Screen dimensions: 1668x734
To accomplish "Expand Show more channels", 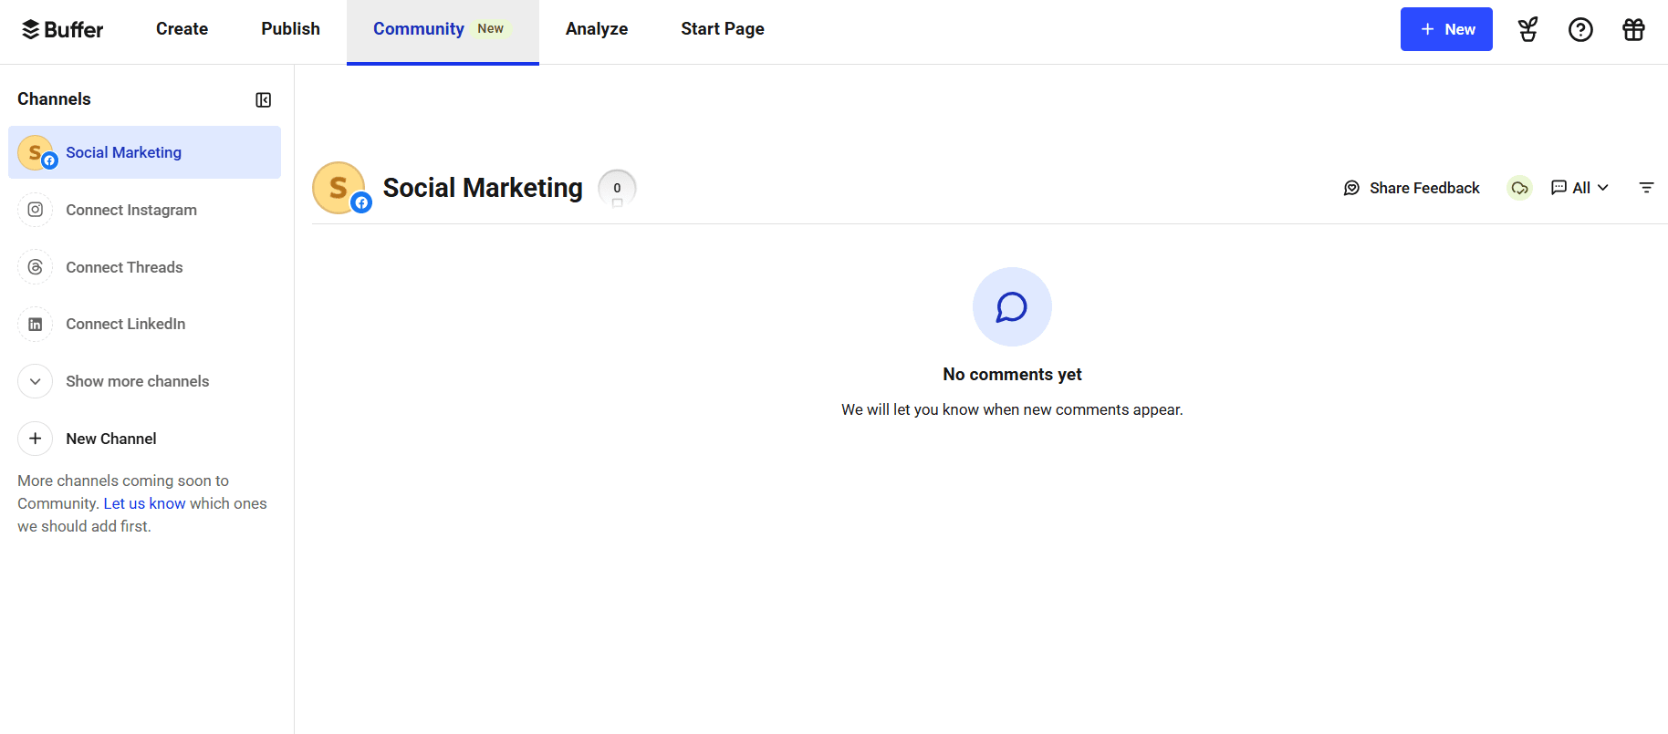I will pyautogui.click(x=137, y=381).
